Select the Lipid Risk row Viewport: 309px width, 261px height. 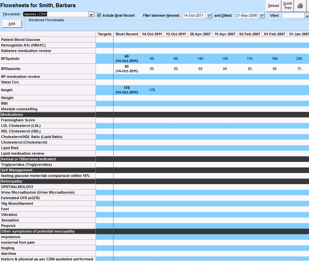click(x=48, y=148)
